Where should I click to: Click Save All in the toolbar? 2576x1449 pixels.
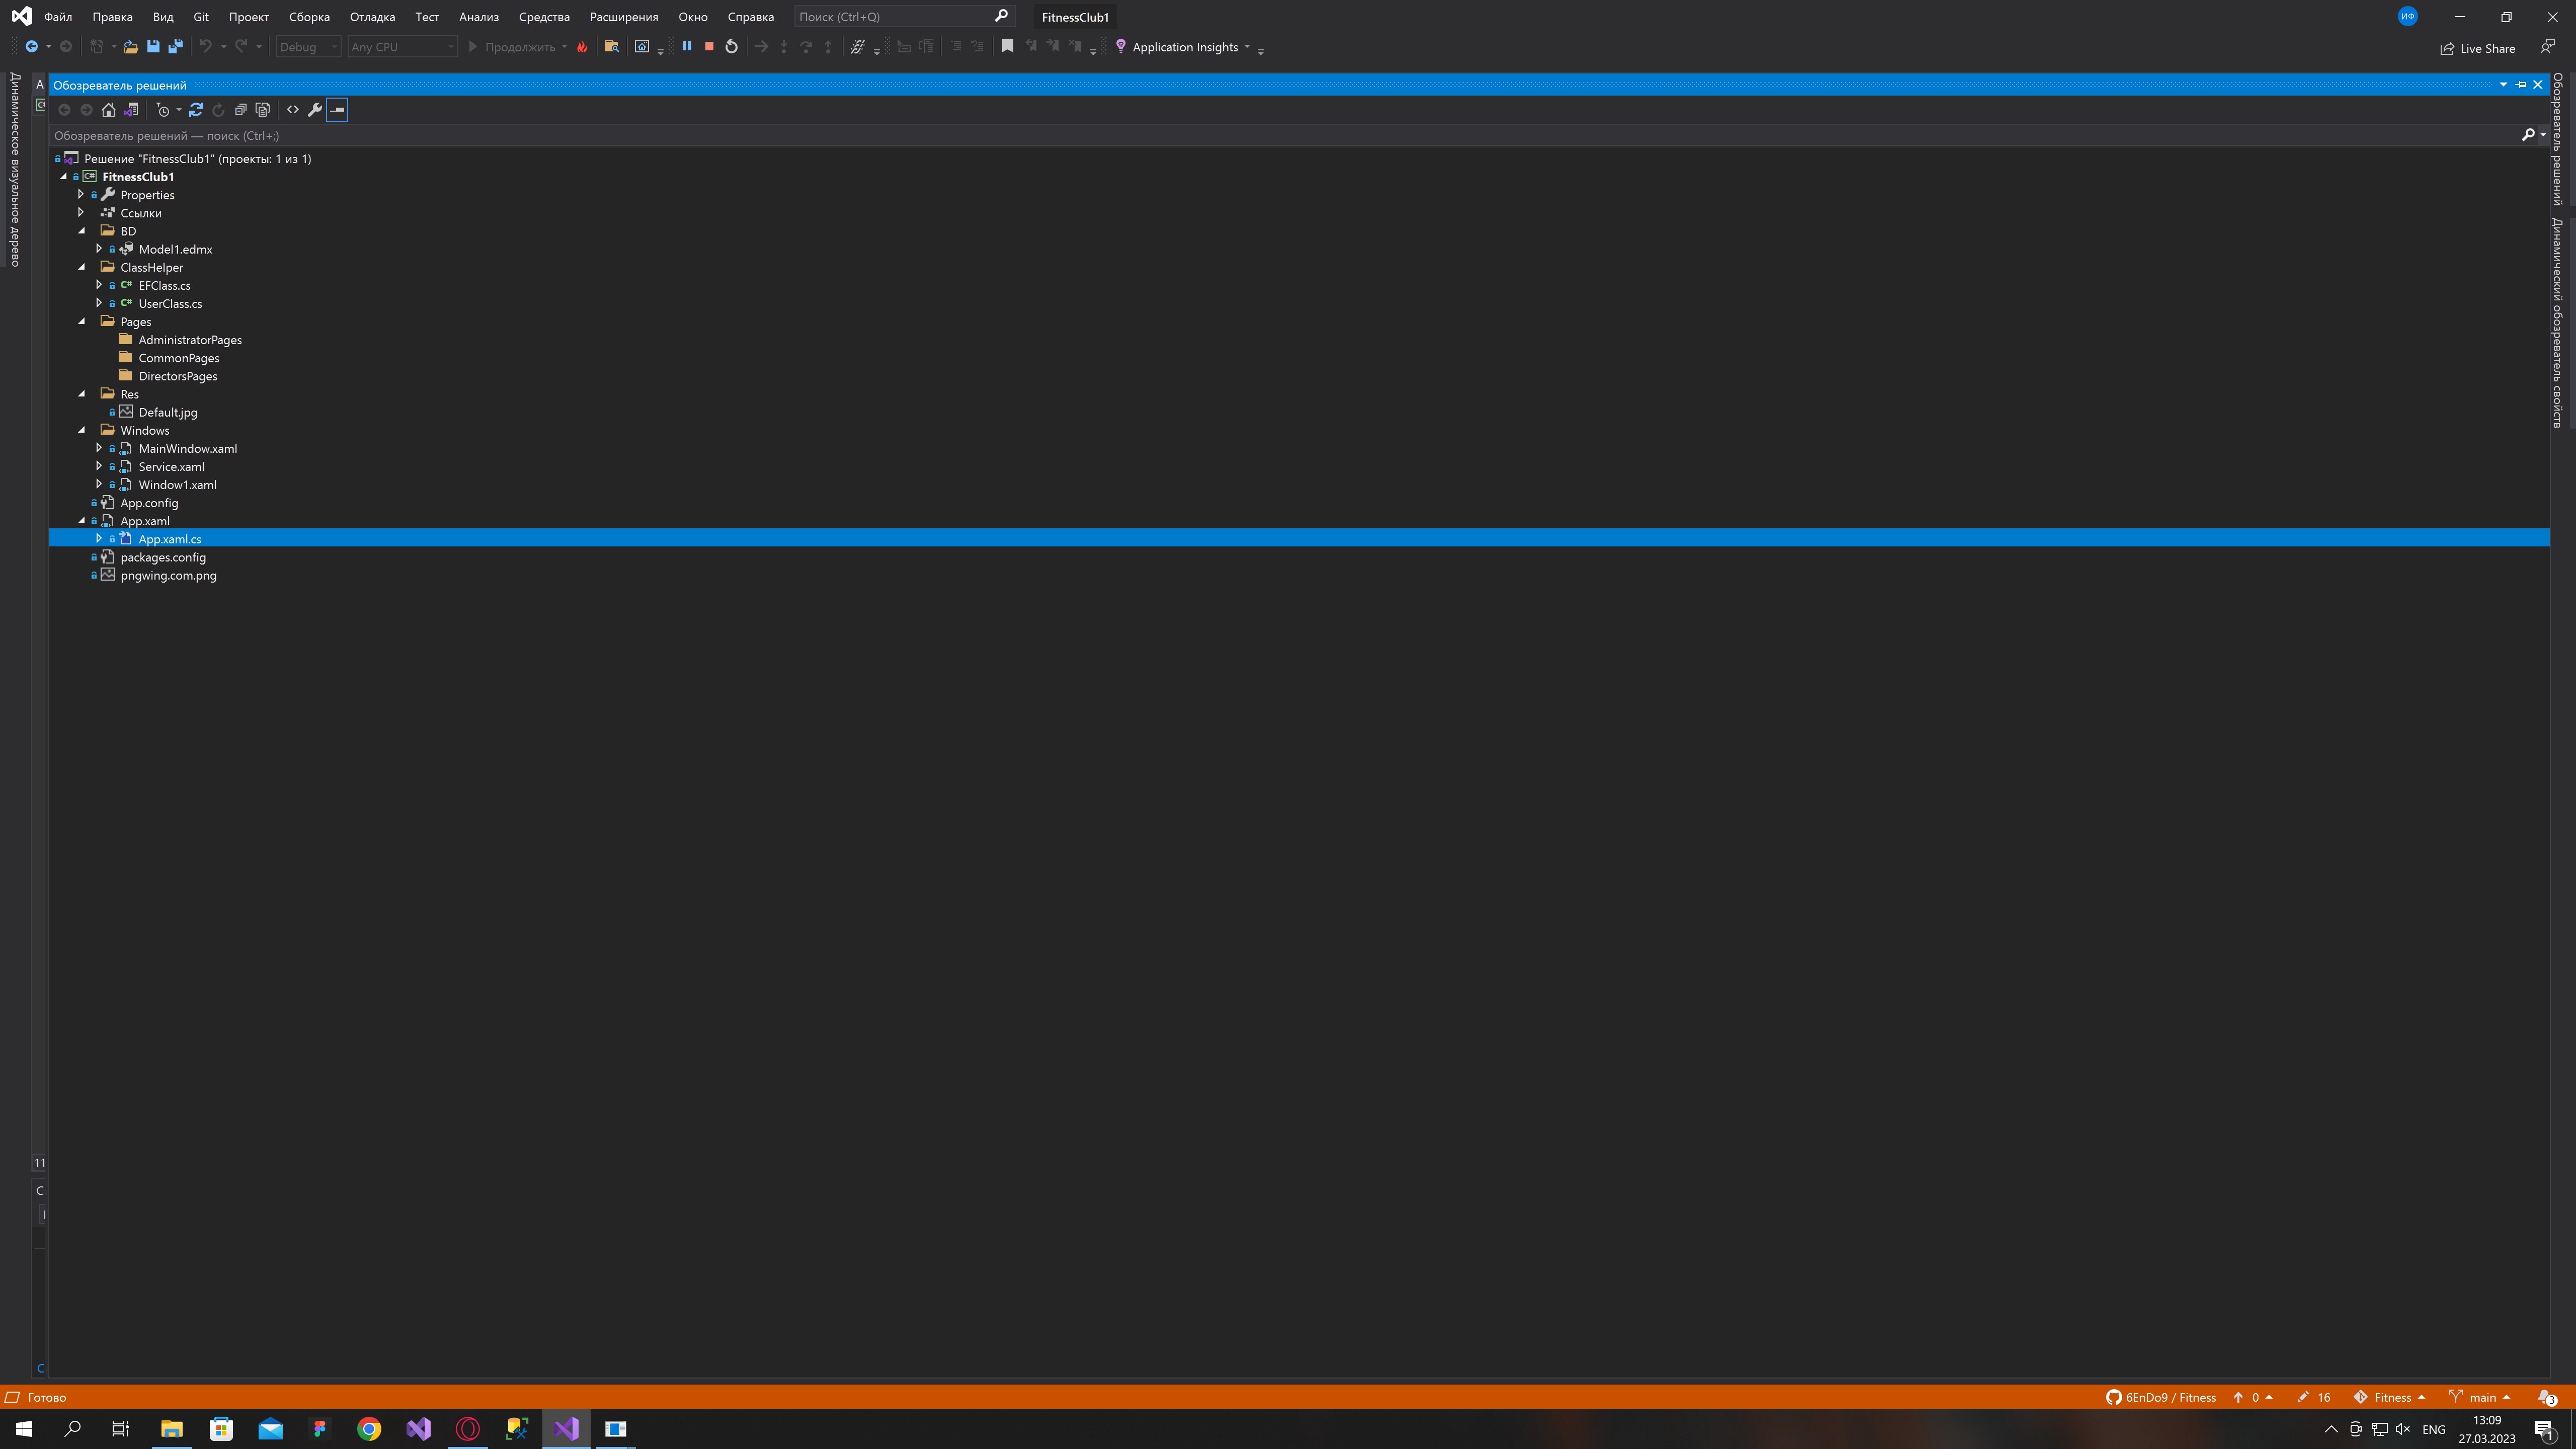[x=175, y=47]
